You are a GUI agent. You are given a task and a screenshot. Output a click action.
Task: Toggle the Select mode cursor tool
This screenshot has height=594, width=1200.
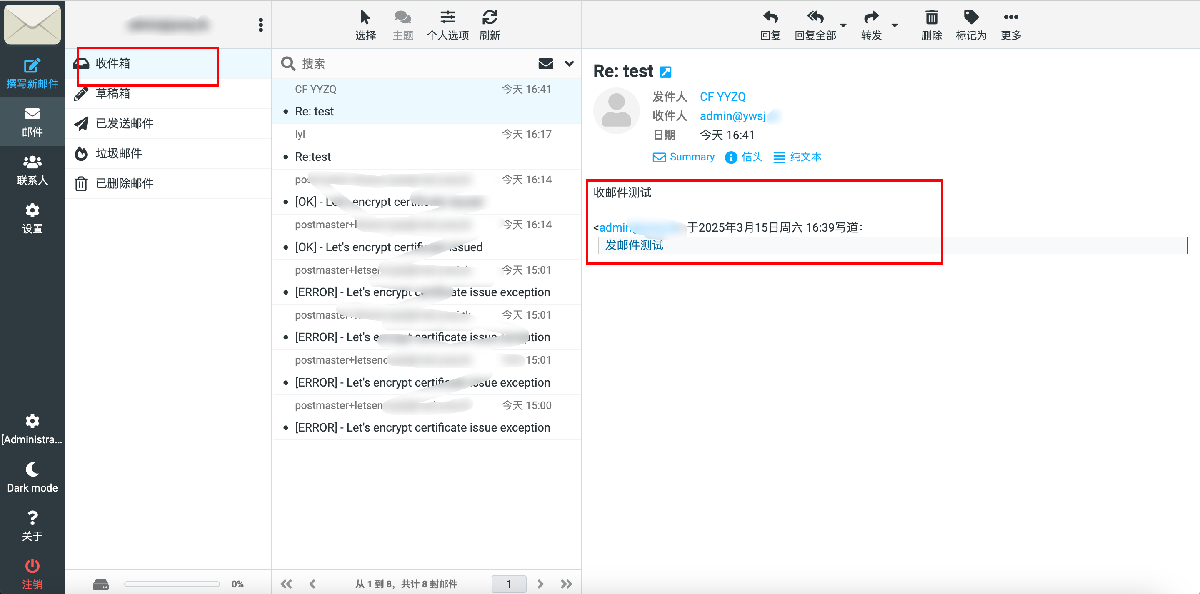pos(365,18)
